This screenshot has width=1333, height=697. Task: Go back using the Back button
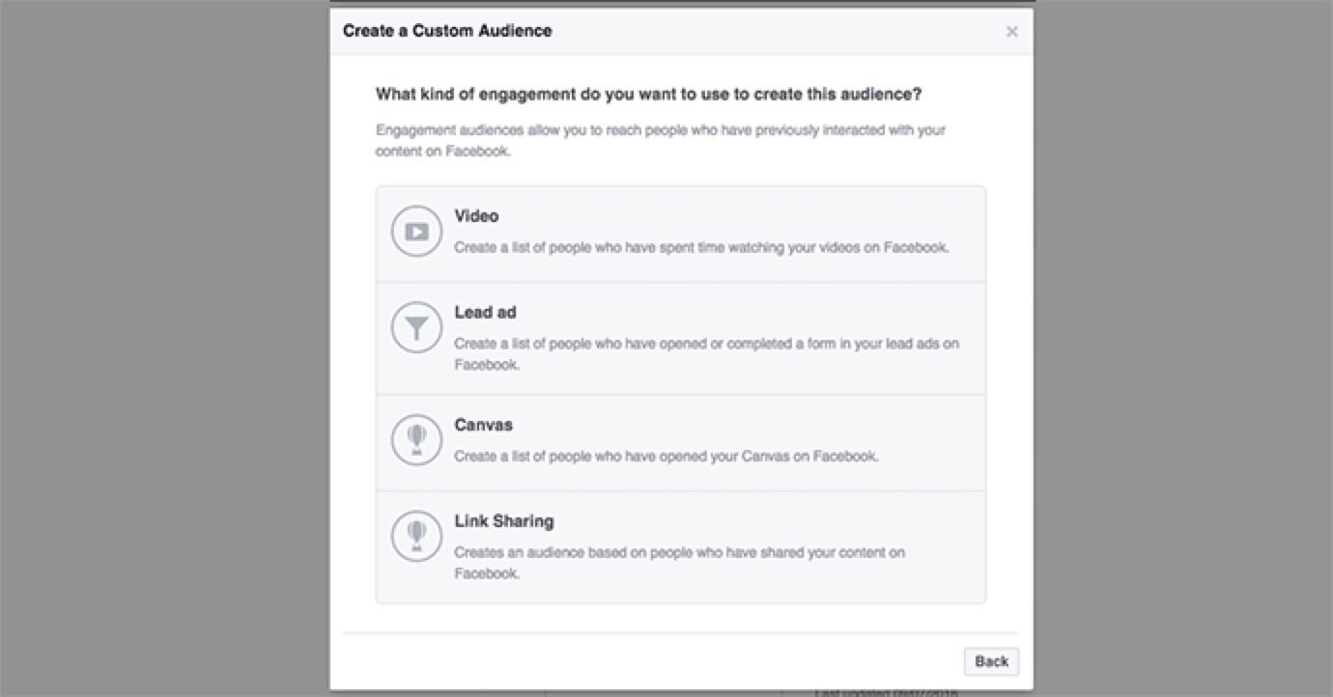[991, 661]
